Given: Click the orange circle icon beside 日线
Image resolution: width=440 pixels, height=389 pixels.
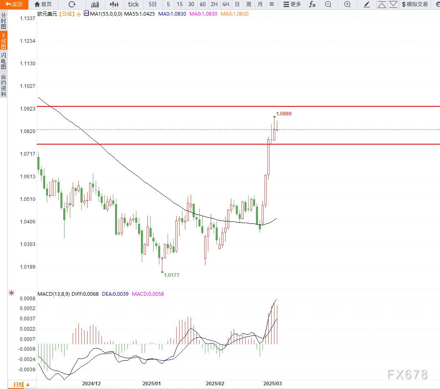Looking at the screenshot, I should tap(79, 14).
